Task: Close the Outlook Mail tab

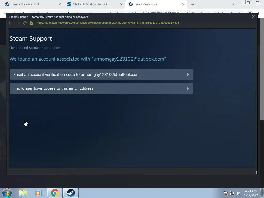Action: (x=121, y=5)
